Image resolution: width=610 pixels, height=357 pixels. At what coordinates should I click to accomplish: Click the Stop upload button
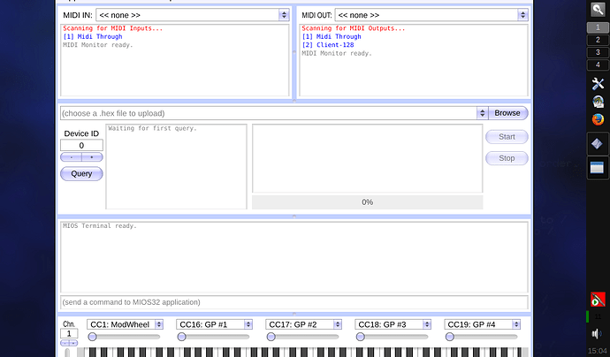507,158
